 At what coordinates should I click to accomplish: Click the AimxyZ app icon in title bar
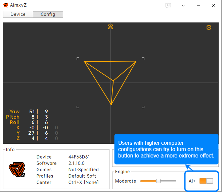pos(6,5)
